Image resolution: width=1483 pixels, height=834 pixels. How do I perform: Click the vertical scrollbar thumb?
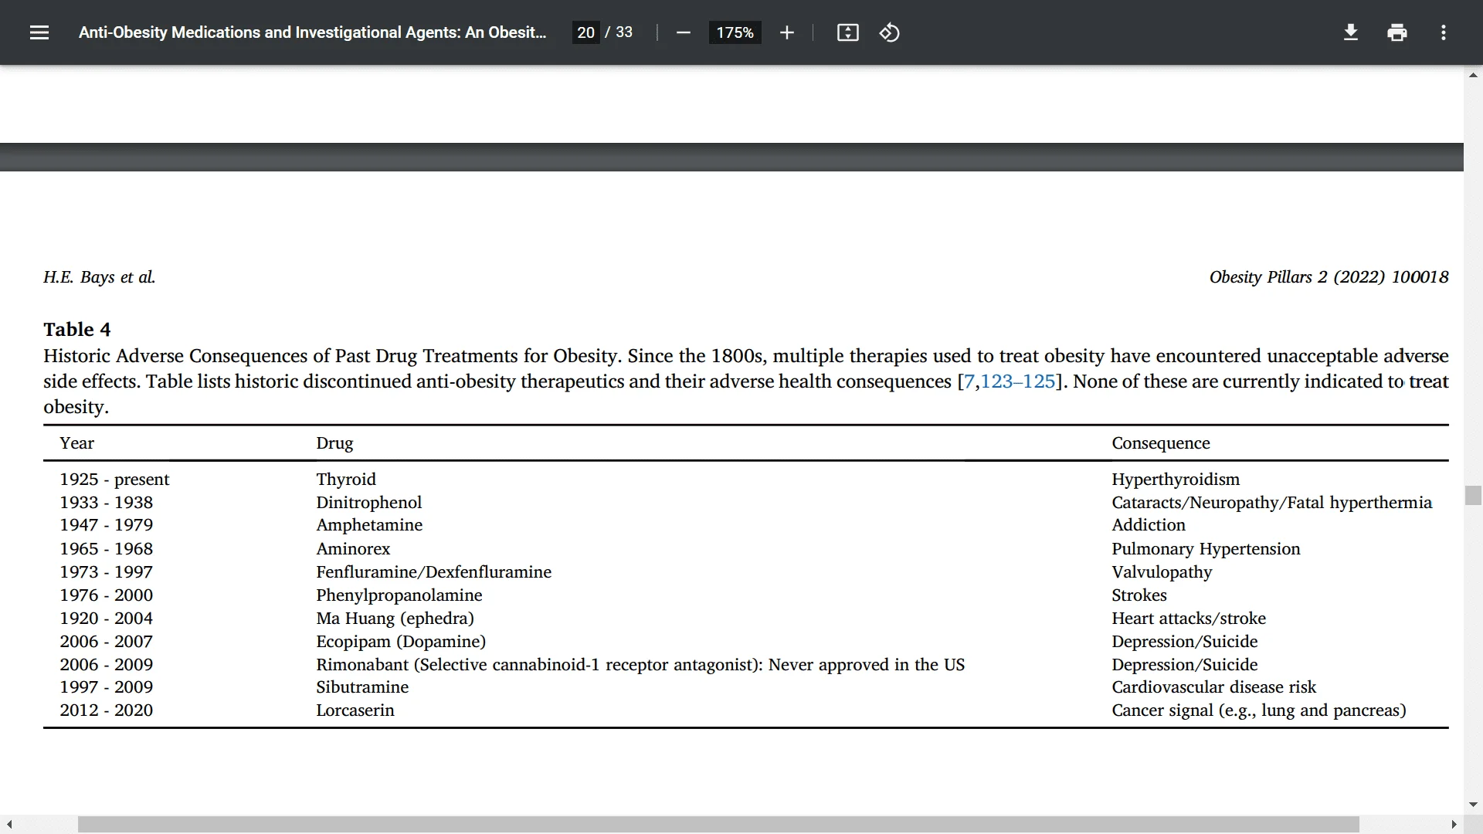(1473, 495)
